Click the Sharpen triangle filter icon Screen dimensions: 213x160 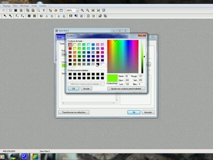tap(59, 16)
